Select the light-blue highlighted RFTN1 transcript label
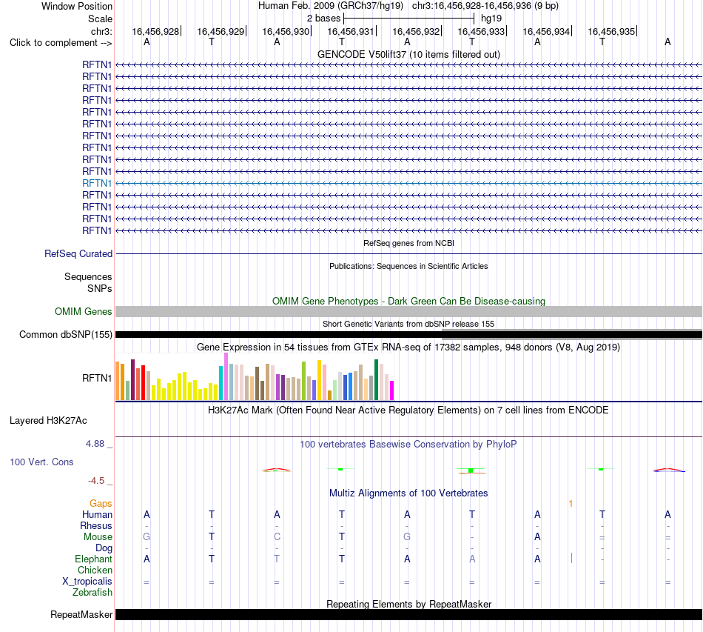 point(97,183)
